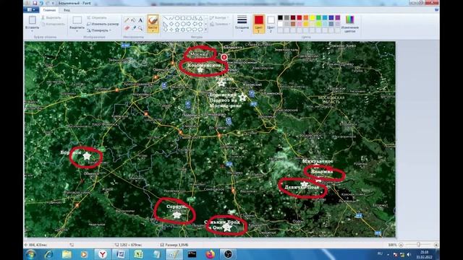Open the shape Outline (Контур) dropdown
This screenshot has width=463, height=260.
pyautogui.click(x=220, y=17)
